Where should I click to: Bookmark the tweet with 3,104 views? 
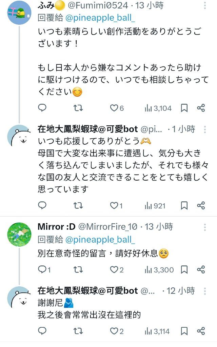coord(184,108)
